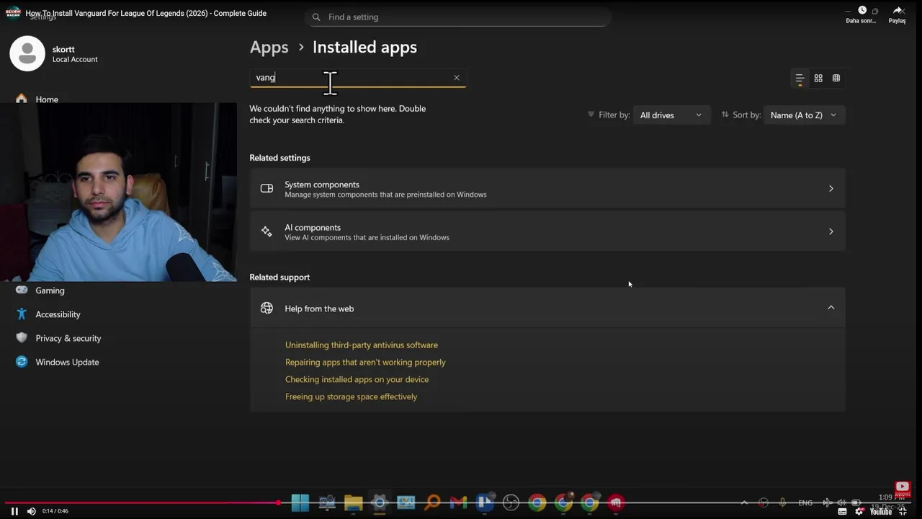
Task: Click the red video progress bar
Action: pyautogui.click(x=141, y=502)
